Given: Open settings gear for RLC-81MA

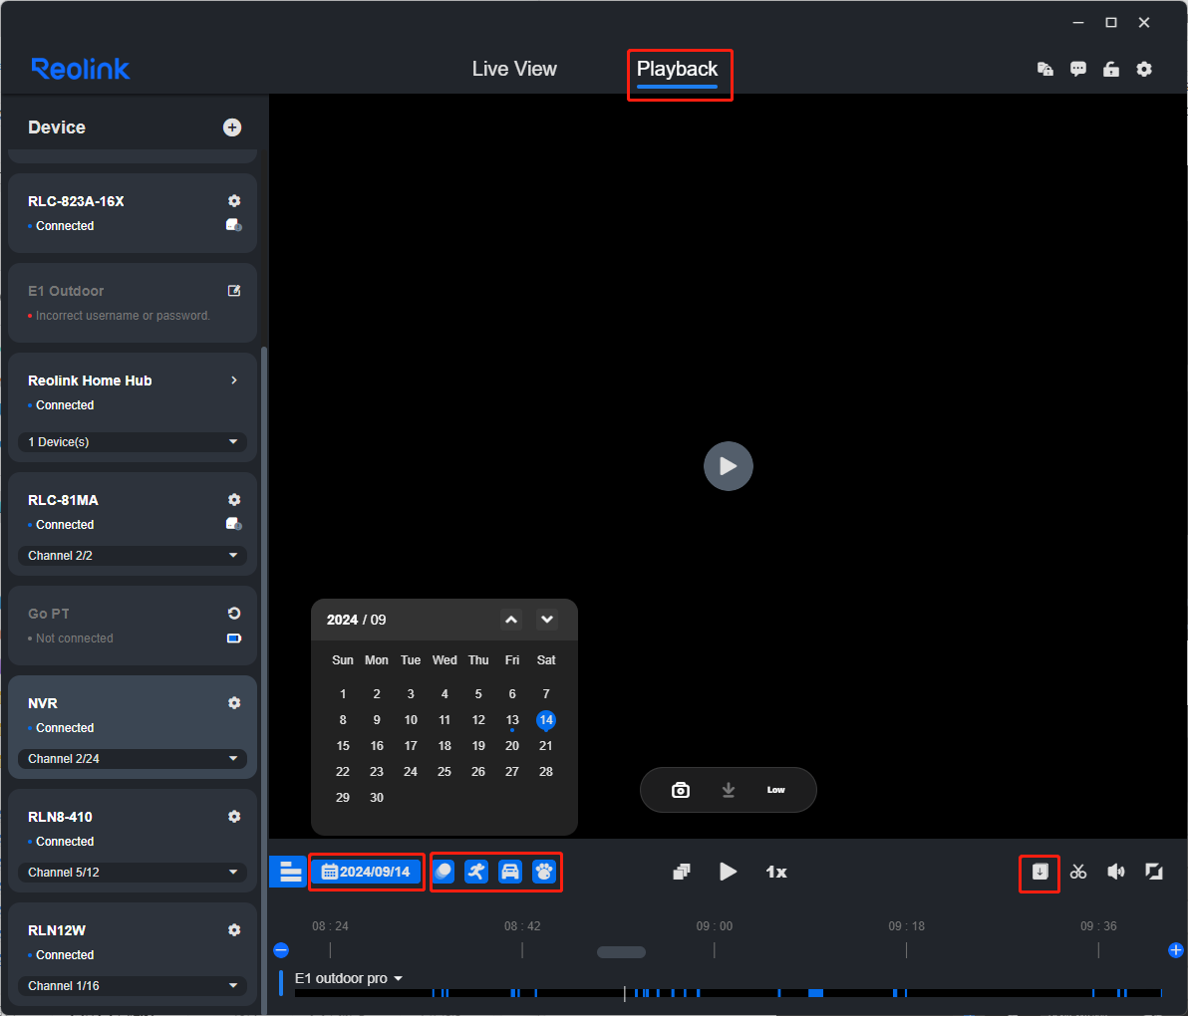Looking at the screenshot, I should [234, 500].
